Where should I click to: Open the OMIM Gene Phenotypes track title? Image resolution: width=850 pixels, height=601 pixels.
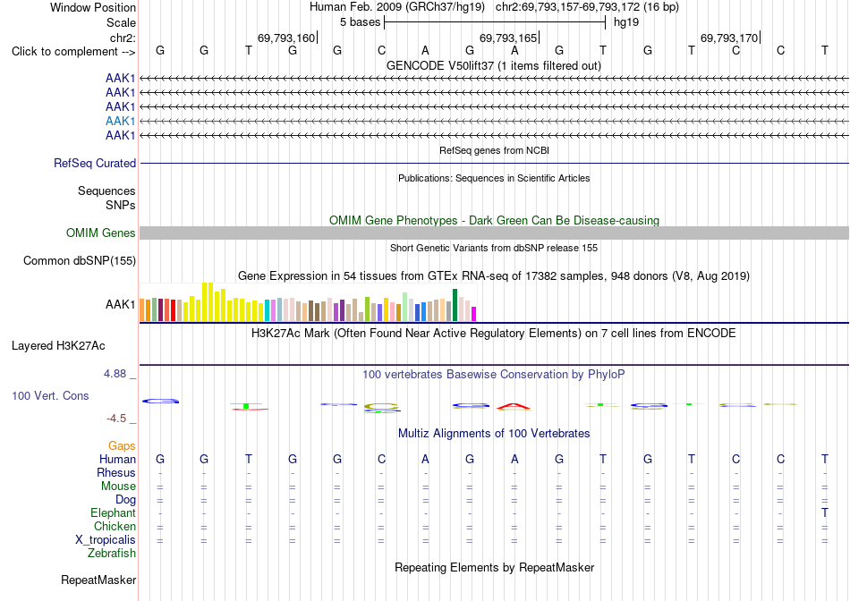pyautogui.click(x=494, y=220)
